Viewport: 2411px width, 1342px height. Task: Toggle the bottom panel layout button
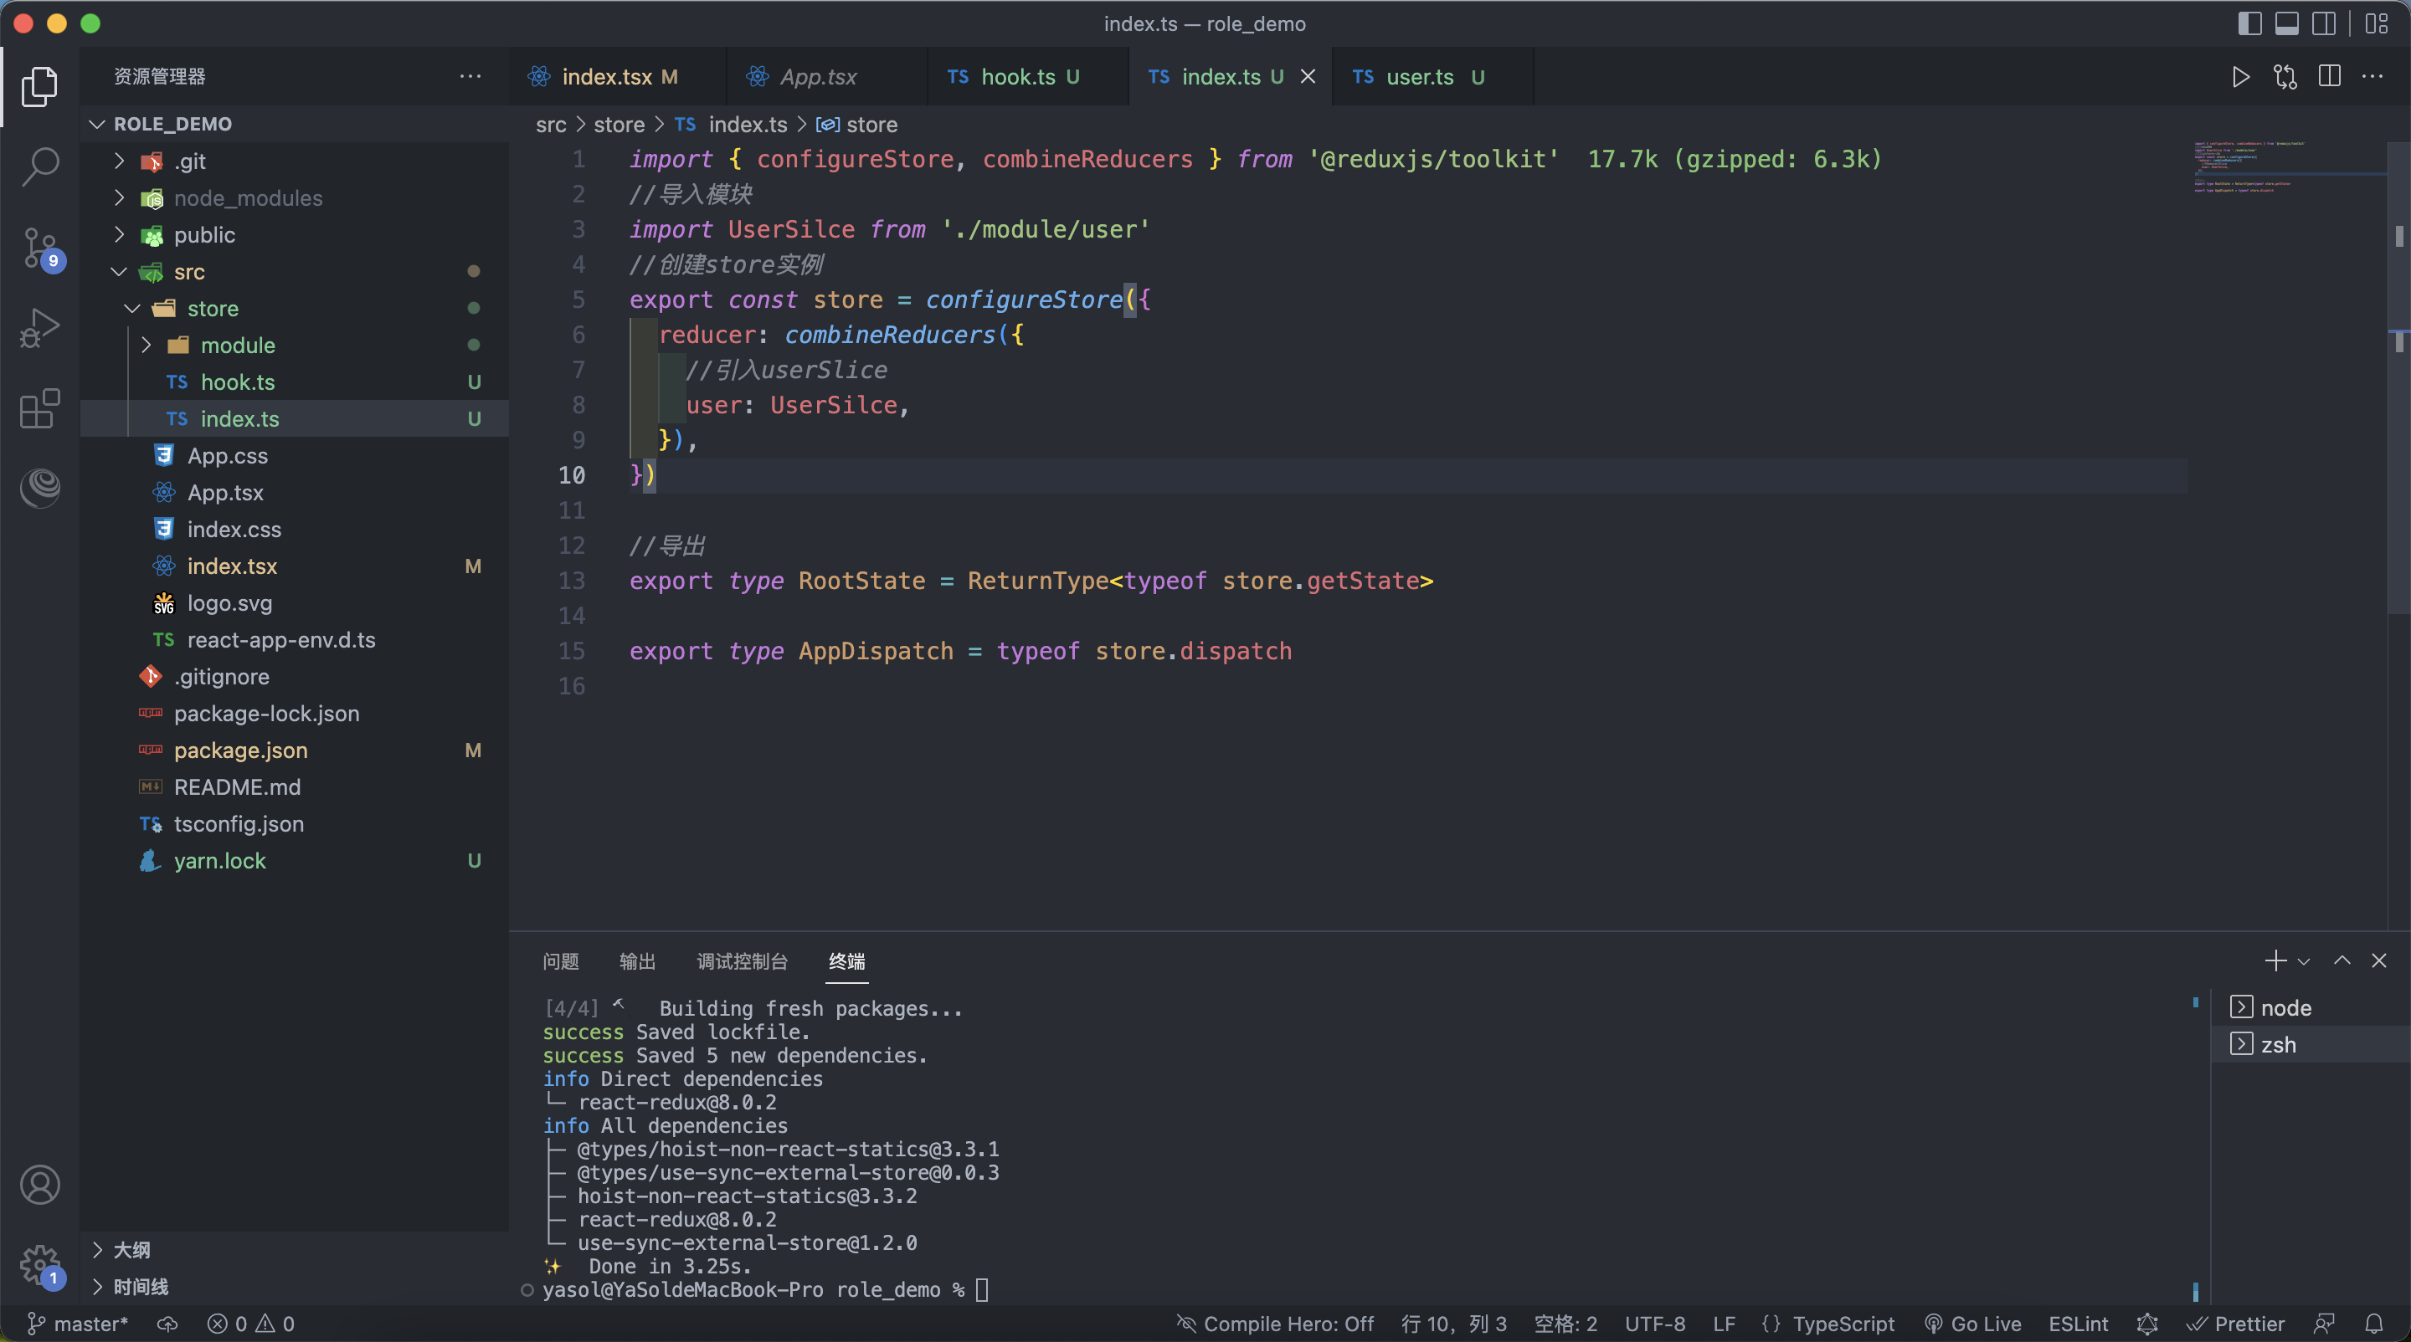click(2286, 23)
